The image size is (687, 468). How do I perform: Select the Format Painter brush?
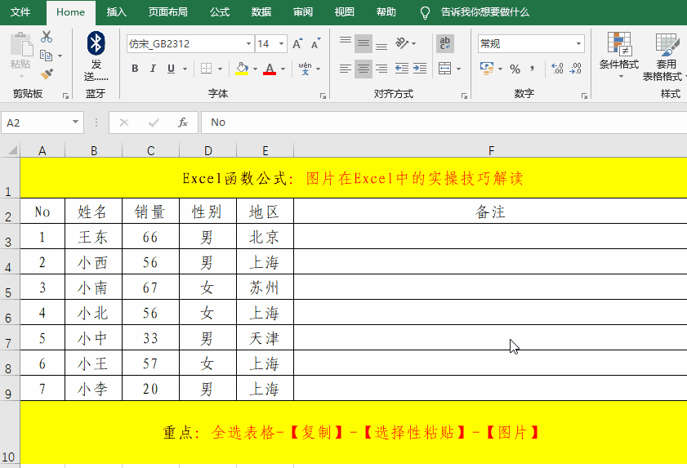(x=47, y=74)
